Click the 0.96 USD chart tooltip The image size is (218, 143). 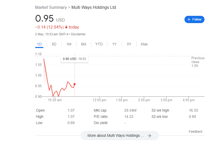point(74,59)
